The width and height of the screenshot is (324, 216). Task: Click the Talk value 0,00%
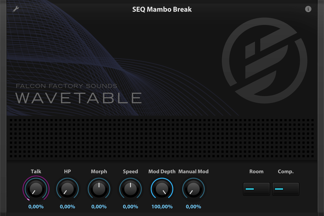pos(36,207)
